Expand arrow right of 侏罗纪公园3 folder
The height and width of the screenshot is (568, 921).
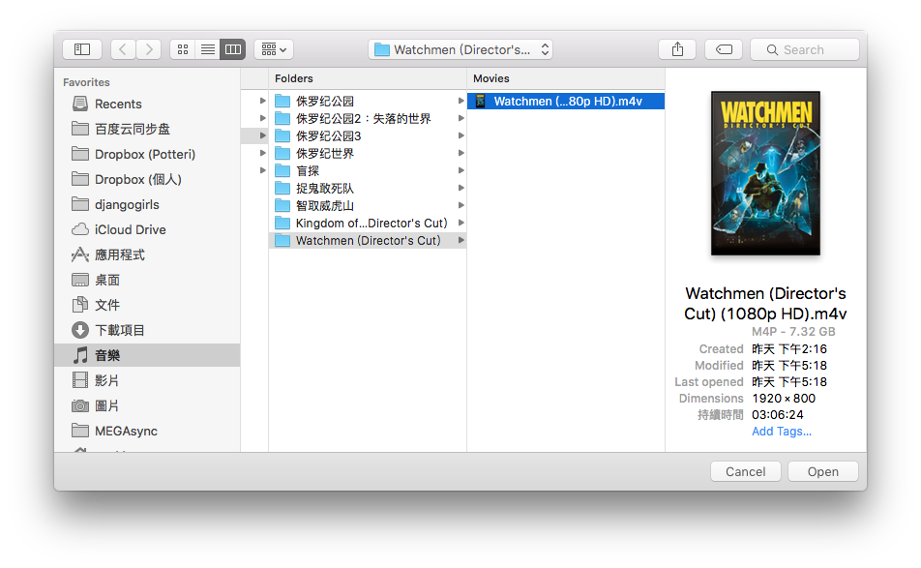[x=461, y=136]
